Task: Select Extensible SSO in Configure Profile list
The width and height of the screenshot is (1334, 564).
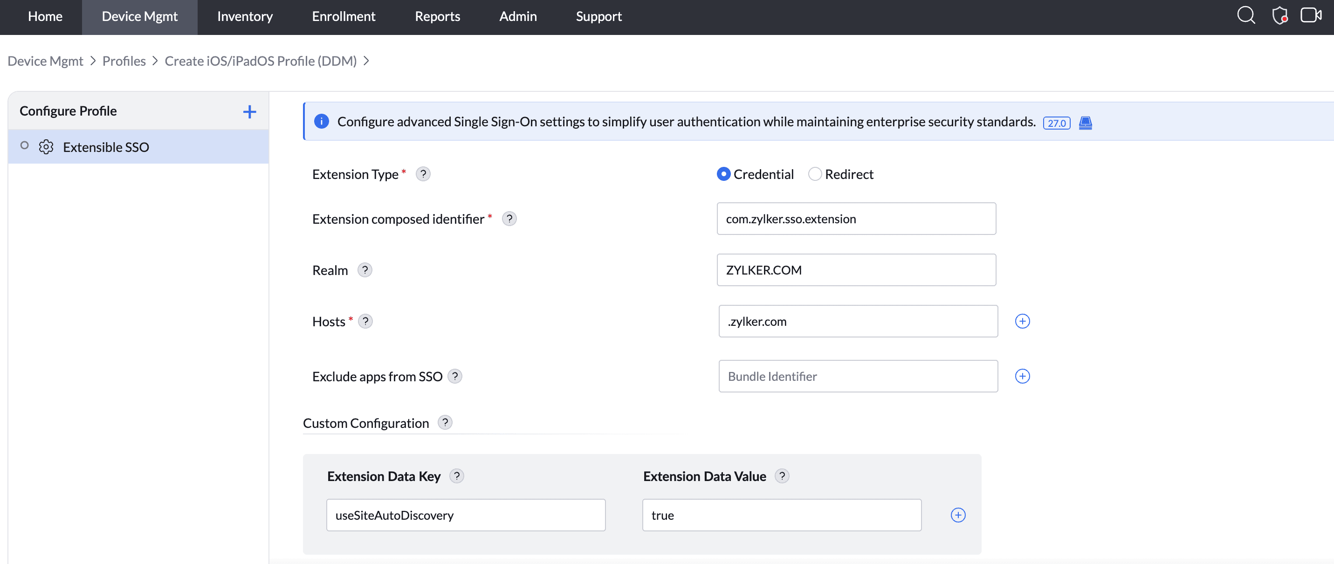Action: click(138, 146)
